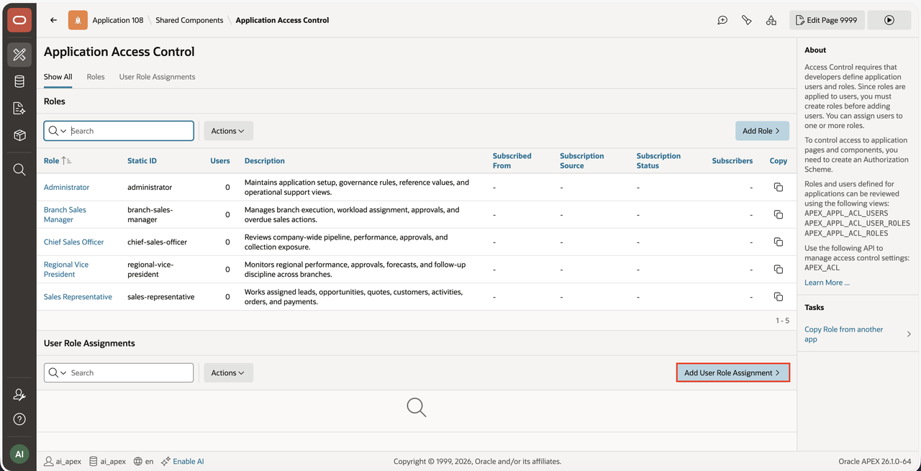Open the Gallery cube icon in sidebar
The width and height of the screenshot is (921, 471).
tap(19, 135)
